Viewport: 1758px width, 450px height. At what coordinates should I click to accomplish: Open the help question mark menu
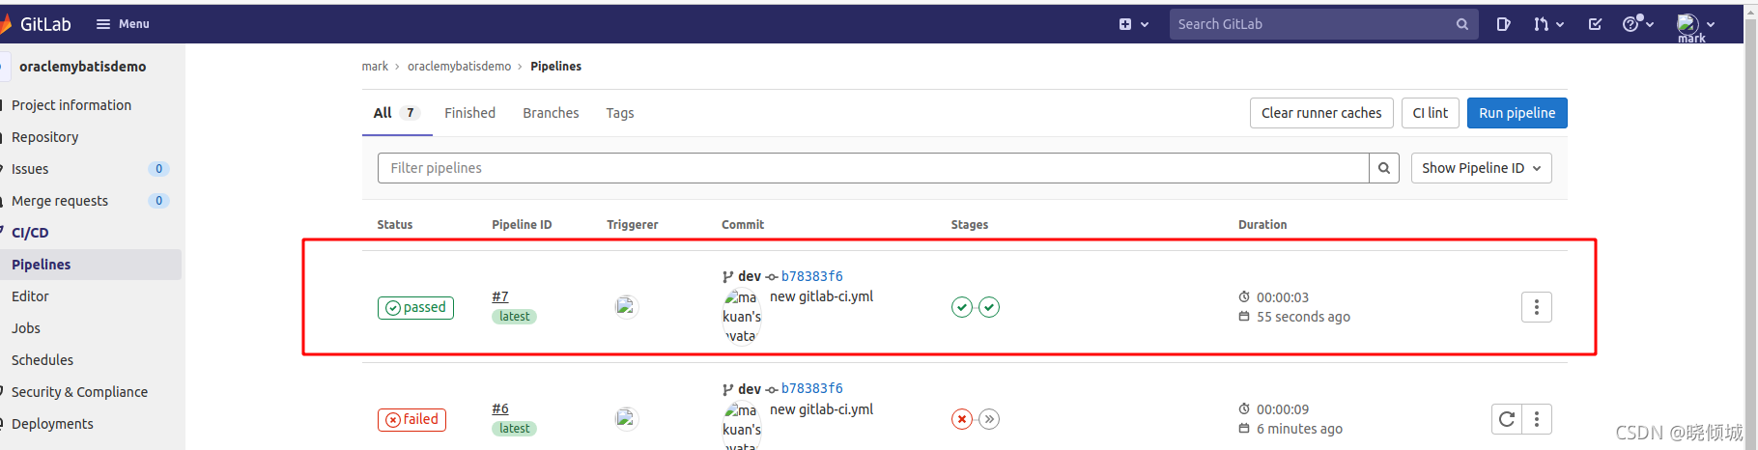click(1637, 24)
